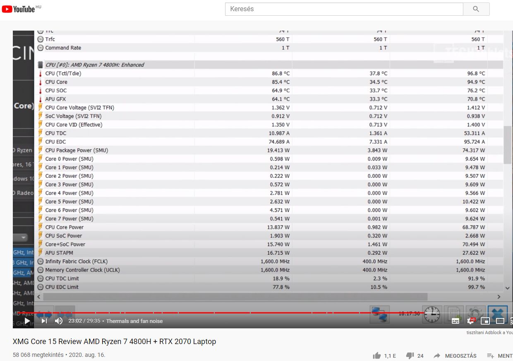Click the CPU Core temperature label
This screenshot has height=361, width=513.
click(x=56, y=82)
